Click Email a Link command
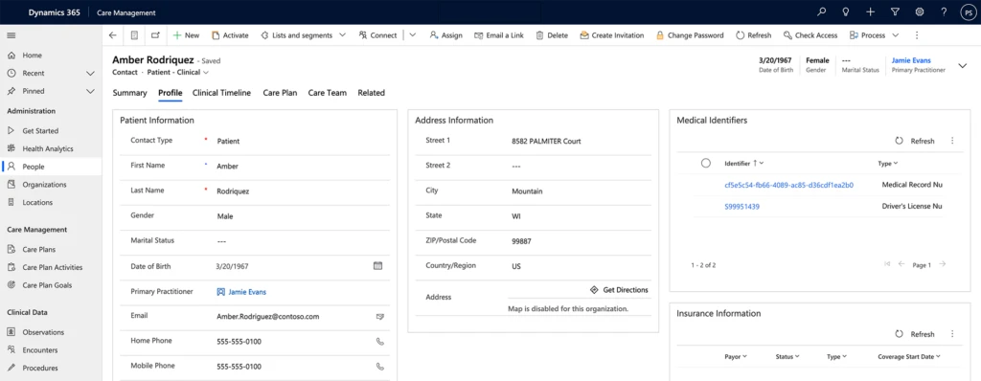The image size is (981, 381). click(x=498, y=35)
